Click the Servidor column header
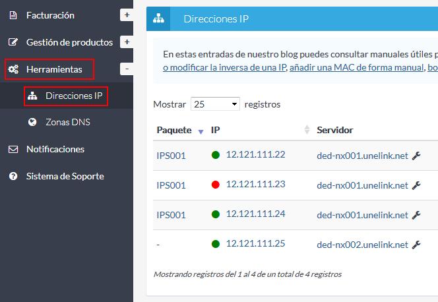Screen dimensions: 438x302 (334, 130)
